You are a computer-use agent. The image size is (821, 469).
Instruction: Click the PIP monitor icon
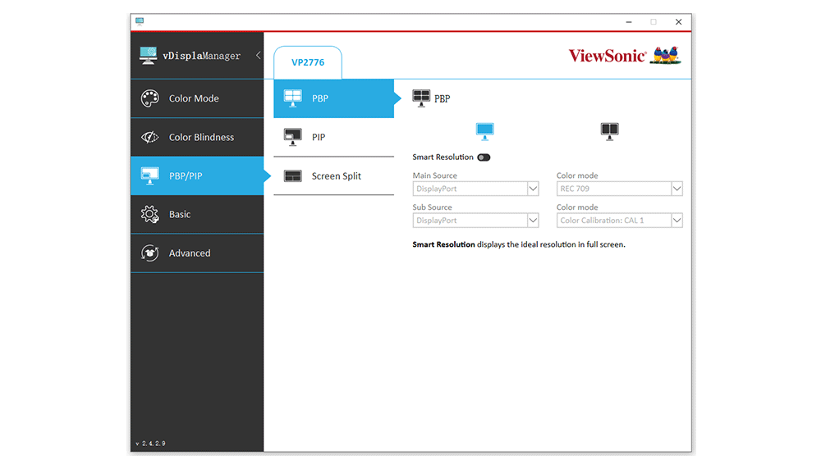[x=293, y=137]
